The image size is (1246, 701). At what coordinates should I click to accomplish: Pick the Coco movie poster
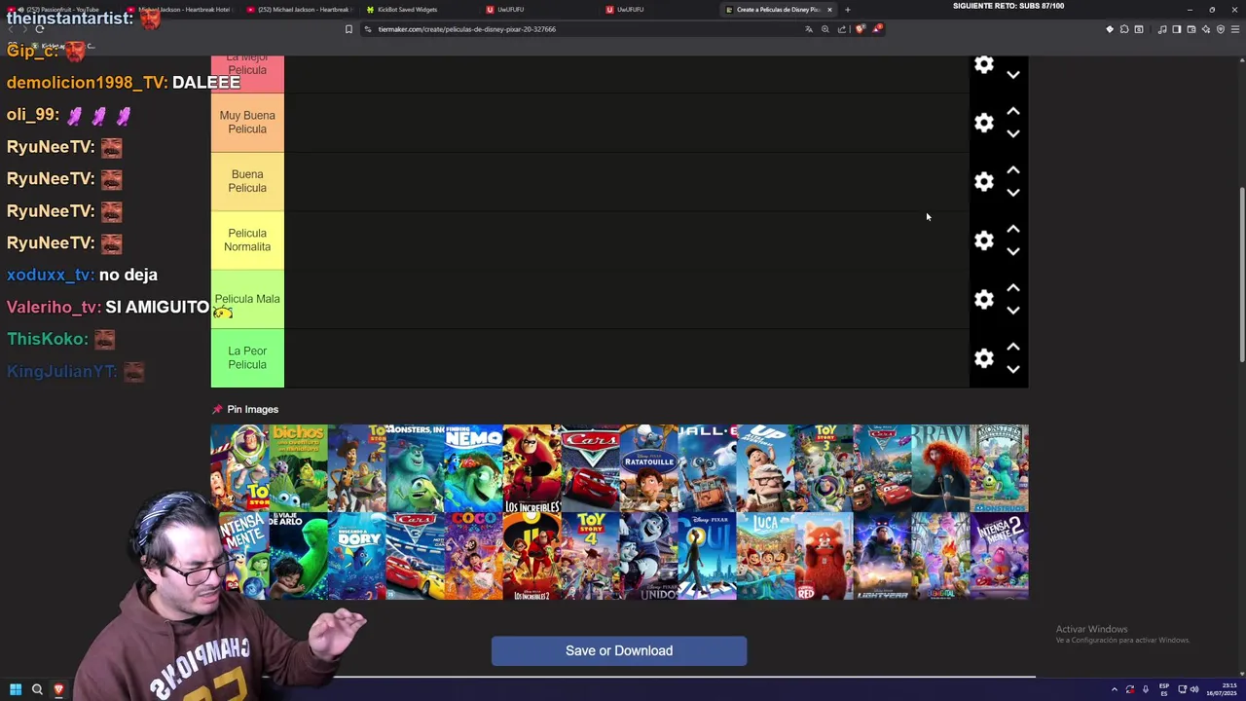pyautogui.click(x=474, y=556)
